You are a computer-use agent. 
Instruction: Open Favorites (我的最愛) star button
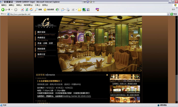(48, 10)
